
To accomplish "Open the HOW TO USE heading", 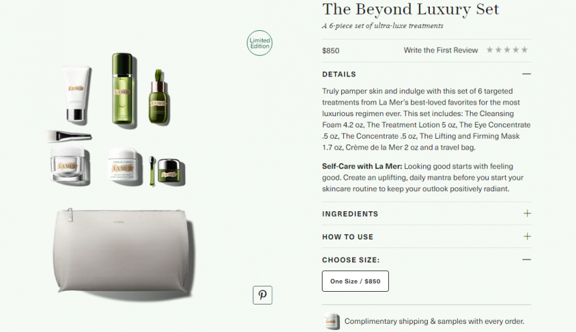I will coord(347,237).
